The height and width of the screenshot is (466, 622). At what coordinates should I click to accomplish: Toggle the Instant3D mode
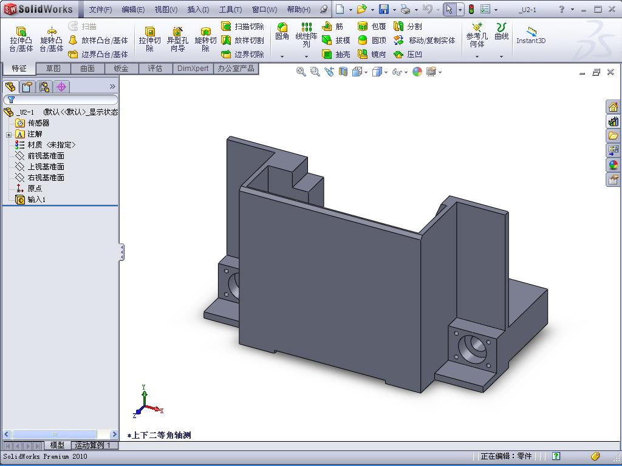(531, 35)
